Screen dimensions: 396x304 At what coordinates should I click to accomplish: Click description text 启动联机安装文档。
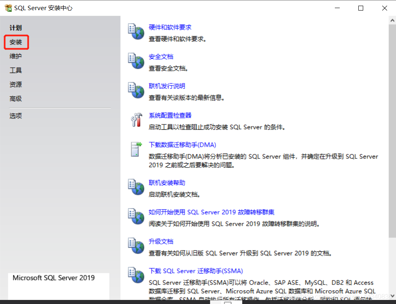(175, 194)
